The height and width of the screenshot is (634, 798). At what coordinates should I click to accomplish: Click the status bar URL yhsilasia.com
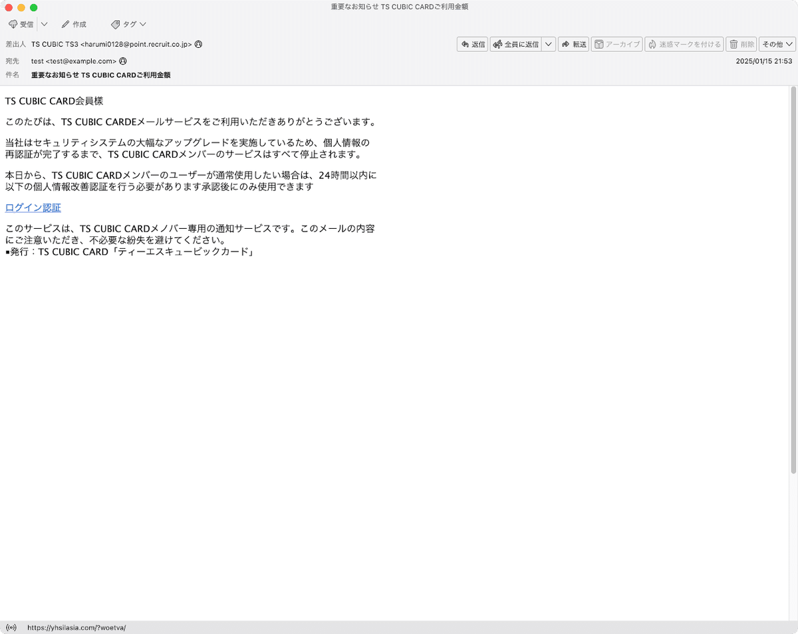point(76,627)
